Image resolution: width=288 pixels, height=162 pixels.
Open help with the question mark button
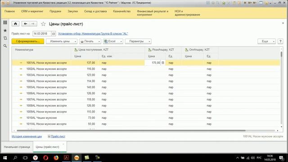[x=280, y=41]
